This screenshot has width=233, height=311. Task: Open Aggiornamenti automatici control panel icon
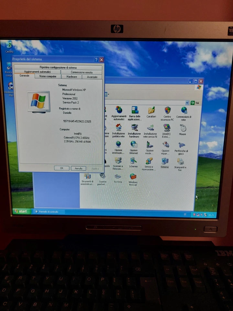(119, 113)
